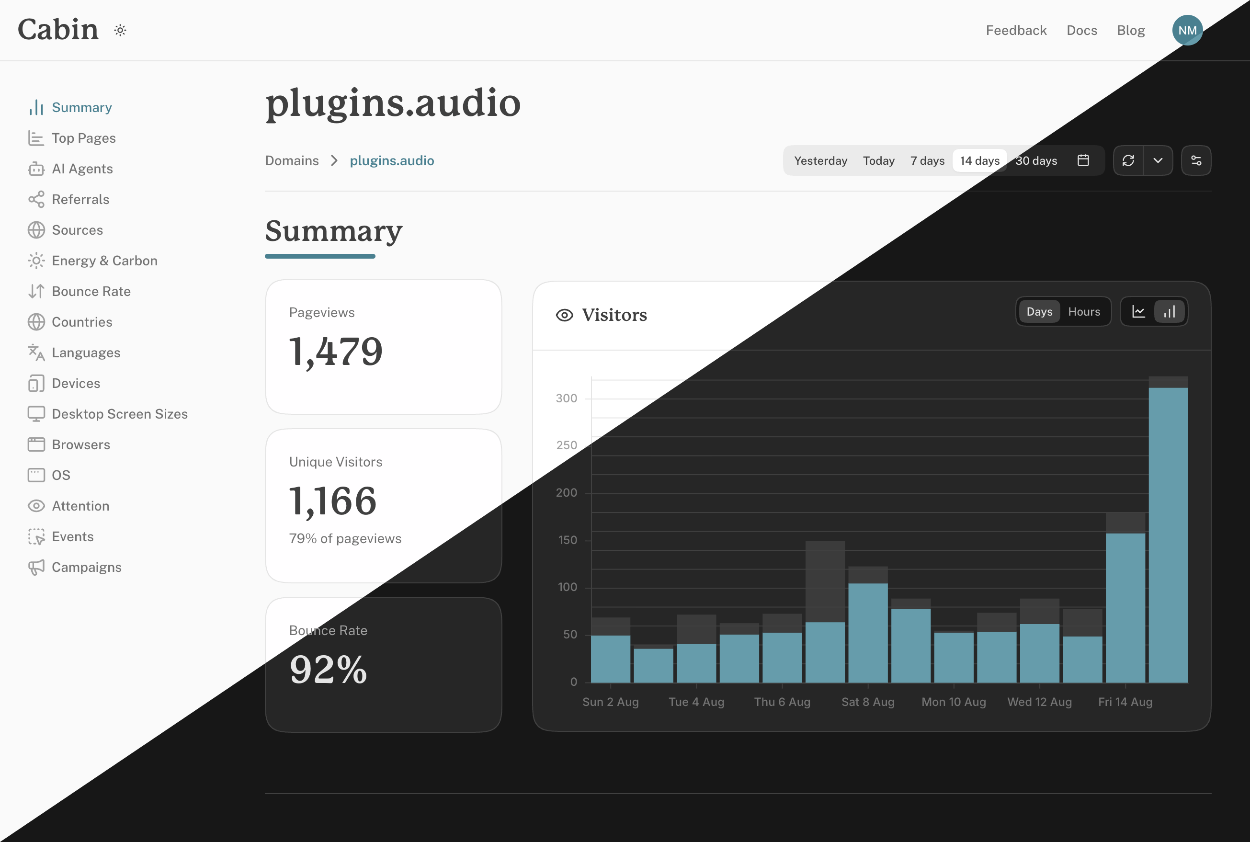Open the Languages report label
The width and height of the screenshot is (1250, 842).
[86, 352]
